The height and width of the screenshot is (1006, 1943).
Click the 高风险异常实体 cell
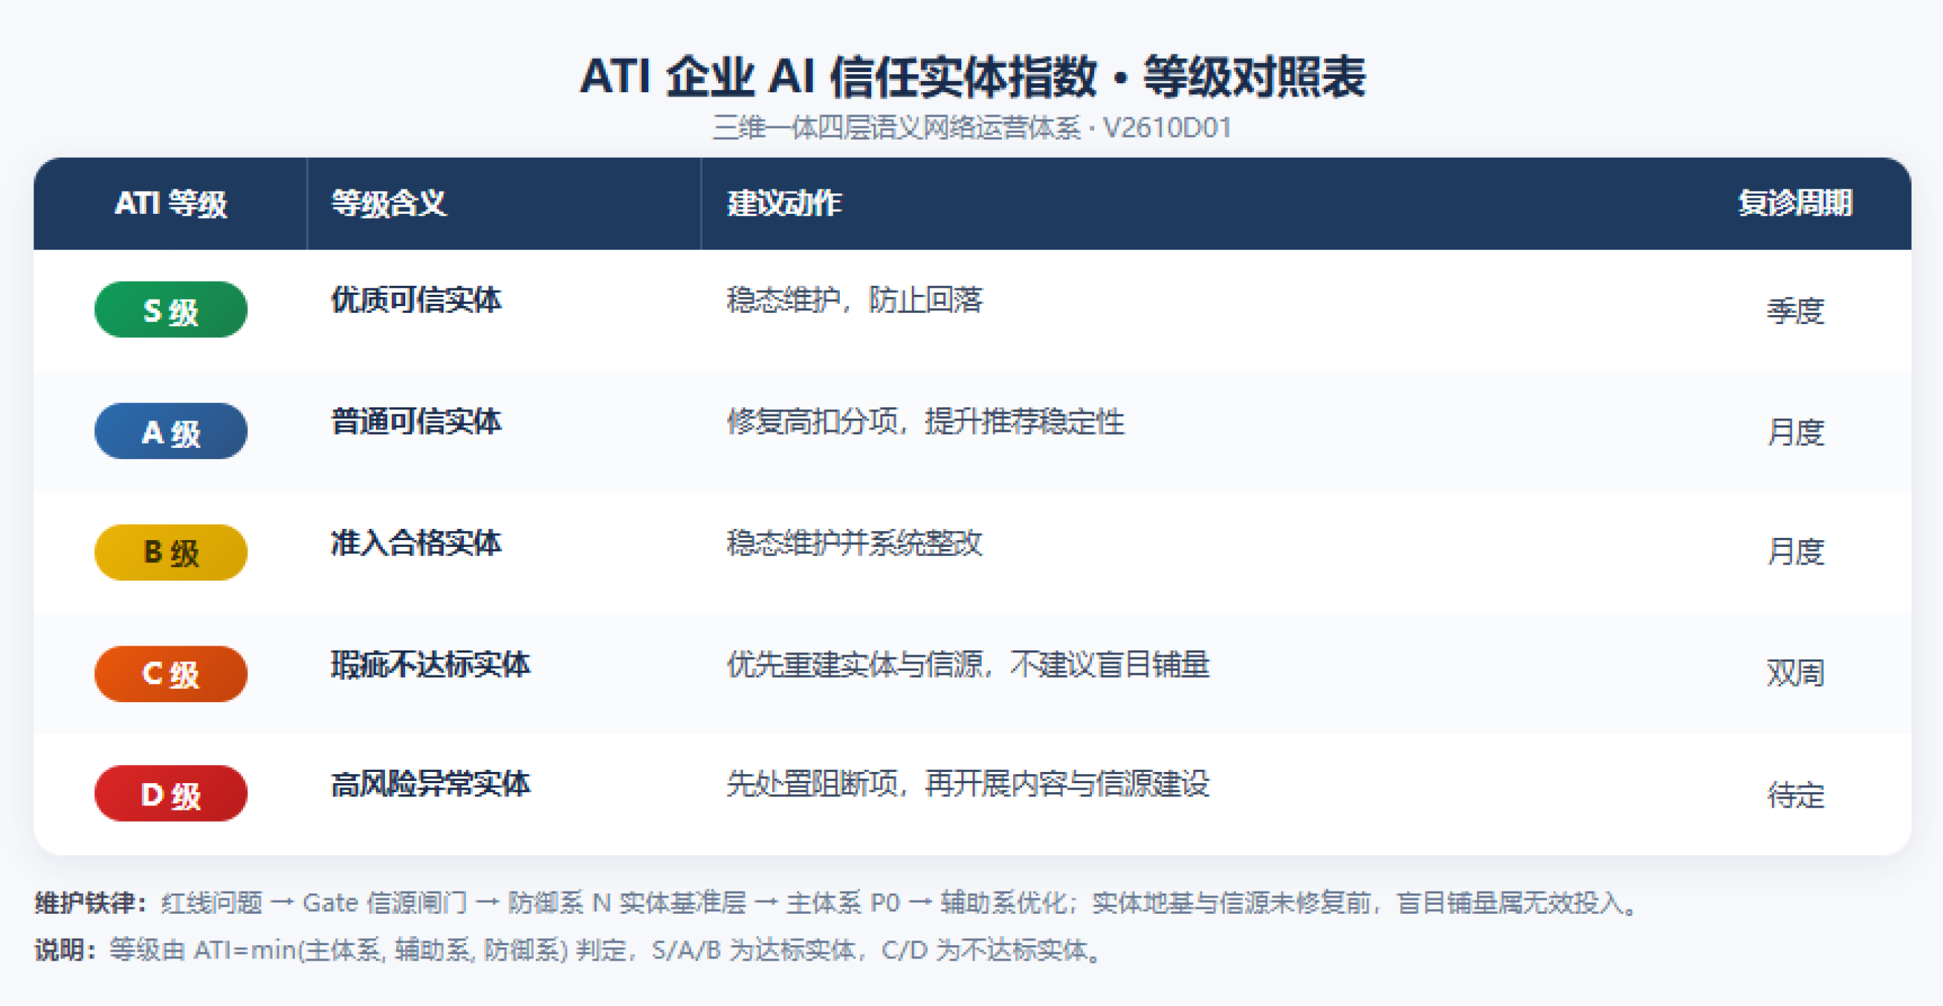click(430, 785)
